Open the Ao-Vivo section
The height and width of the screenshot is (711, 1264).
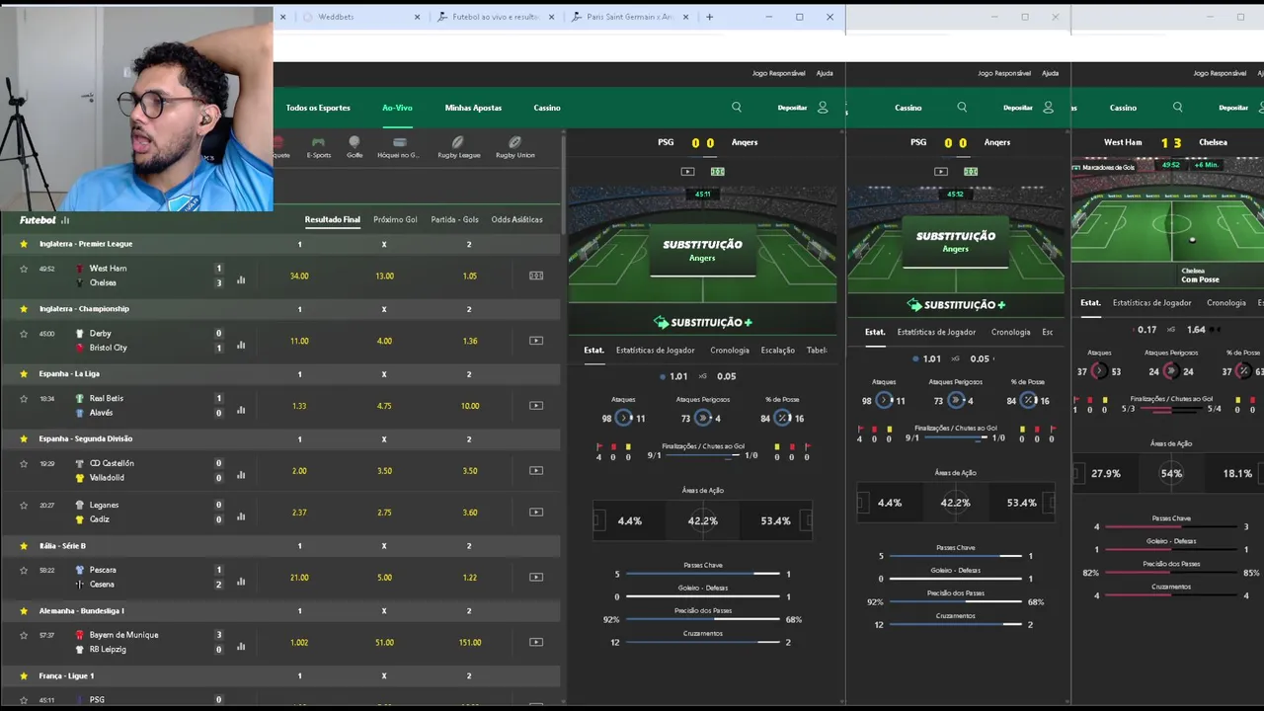click(x=397, y=108)
